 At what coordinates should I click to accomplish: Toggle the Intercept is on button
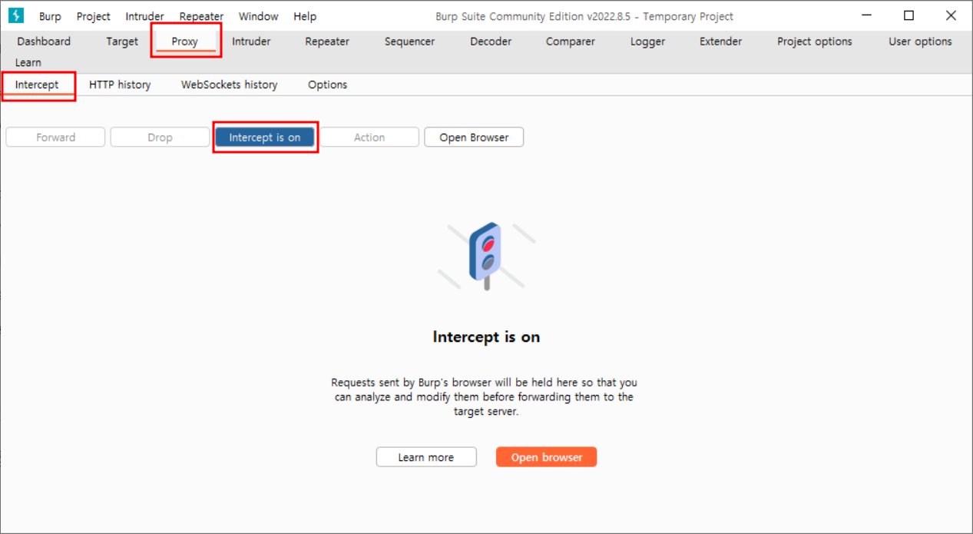click(265, 138)
